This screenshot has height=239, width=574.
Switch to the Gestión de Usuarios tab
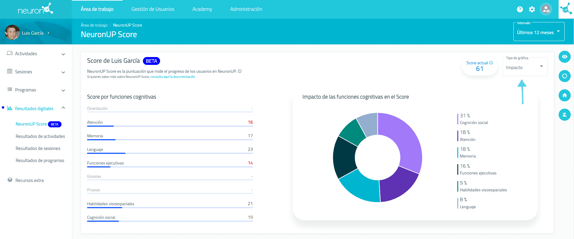(x=153, y=9)
